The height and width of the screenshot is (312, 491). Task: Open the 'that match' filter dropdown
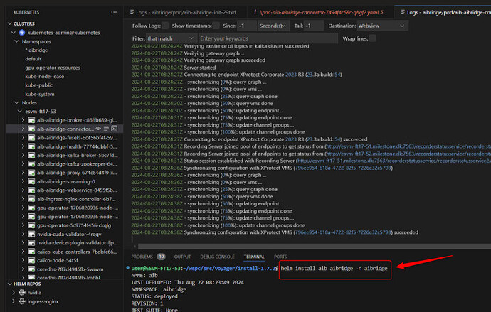click(170, 38)
